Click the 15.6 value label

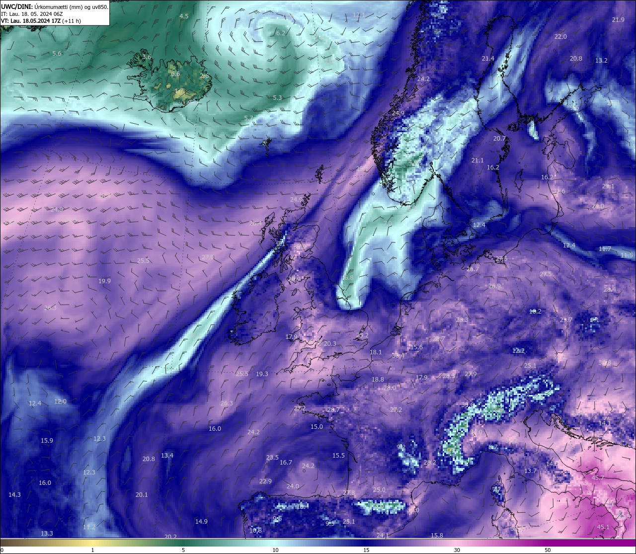[x=416, y=347]
